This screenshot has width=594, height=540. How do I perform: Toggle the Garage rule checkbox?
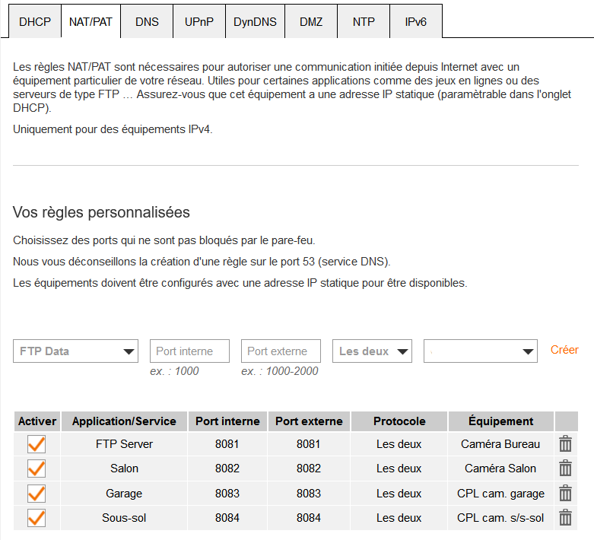click(x=37, y=494)
